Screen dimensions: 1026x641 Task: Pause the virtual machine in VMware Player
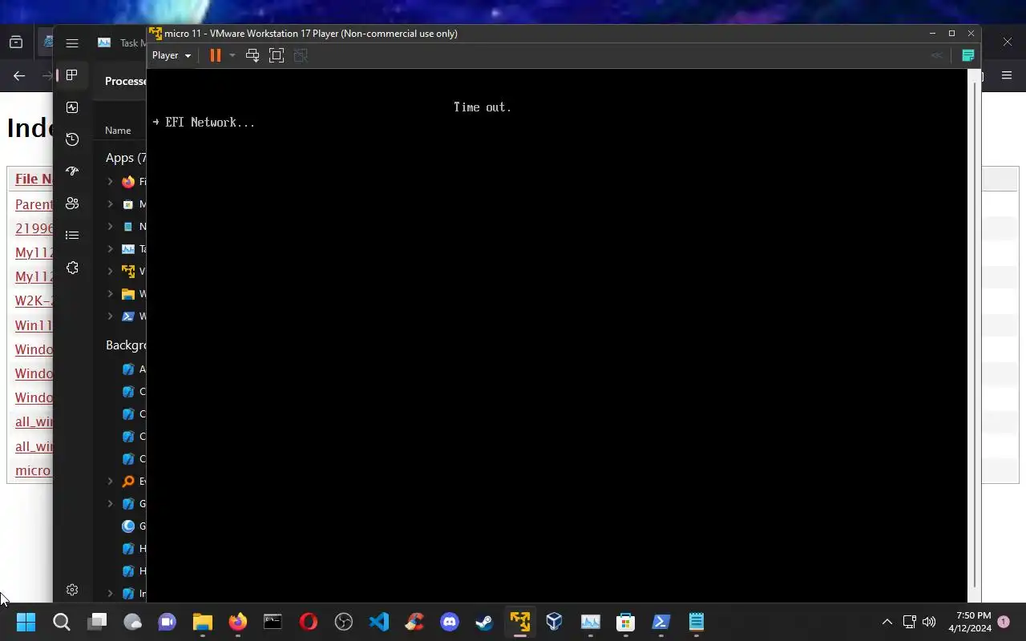click(215, 55)
